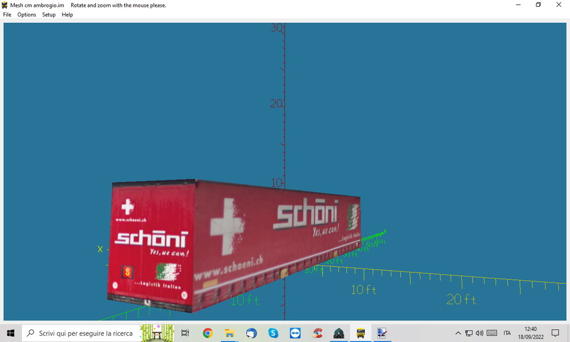Open the network status tray icon

[469, 333]
